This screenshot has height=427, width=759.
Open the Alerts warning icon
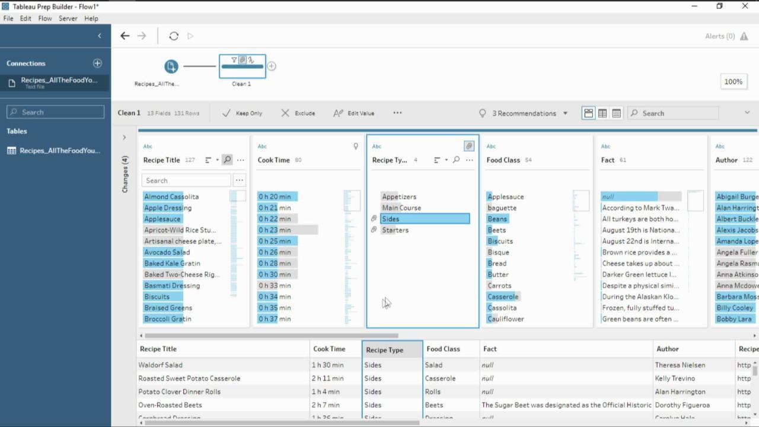744,36
